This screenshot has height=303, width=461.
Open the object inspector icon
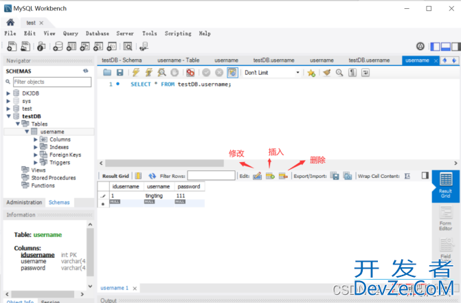pos(41,47)
